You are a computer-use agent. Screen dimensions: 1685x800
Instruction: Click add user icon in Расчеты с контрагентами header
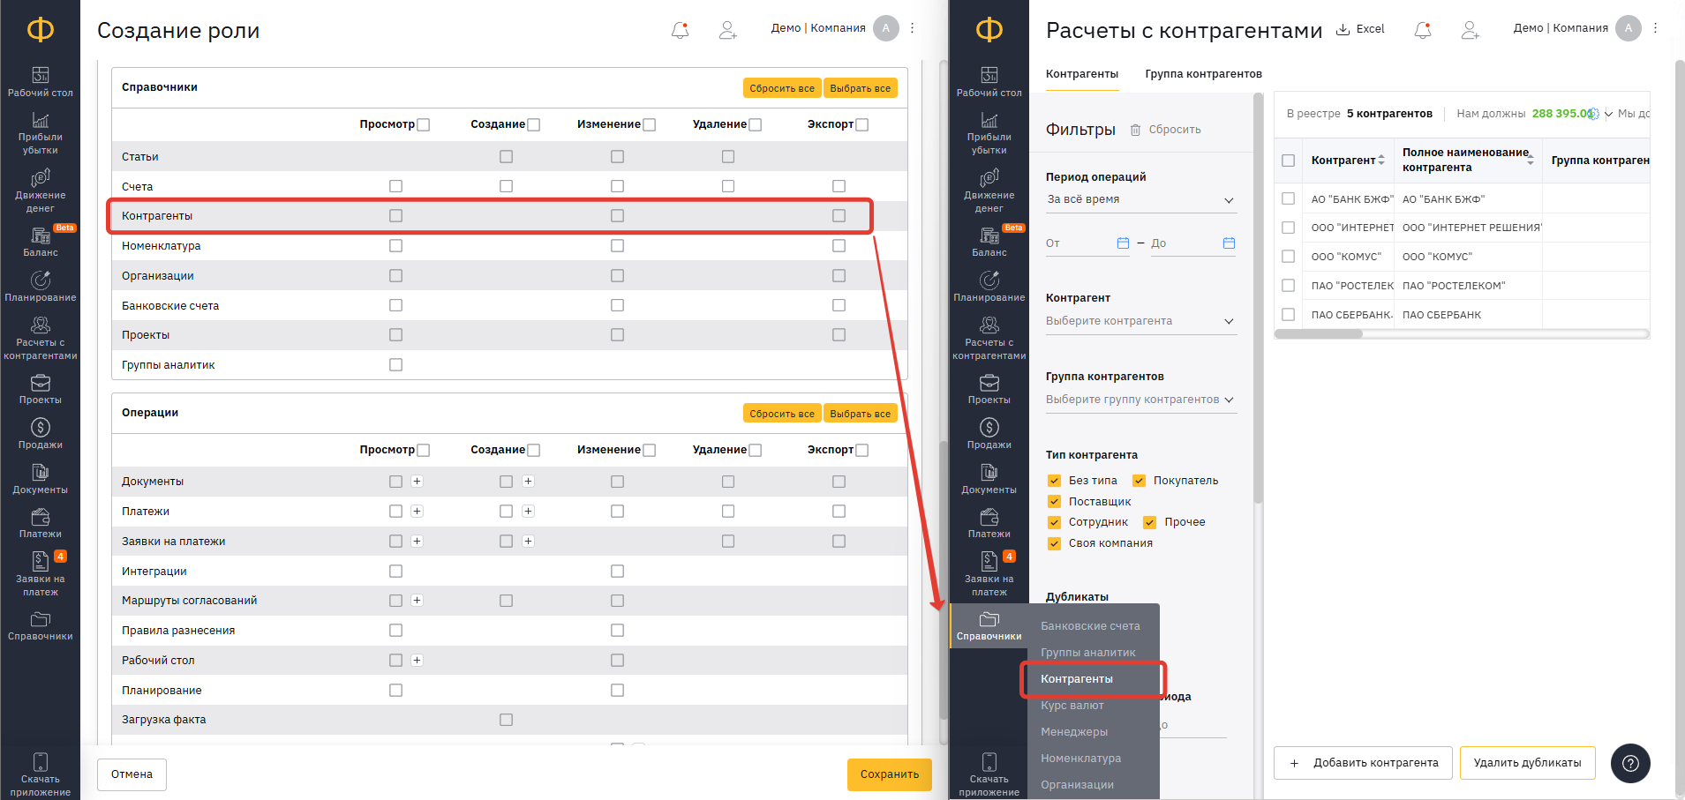point(1470,30)
